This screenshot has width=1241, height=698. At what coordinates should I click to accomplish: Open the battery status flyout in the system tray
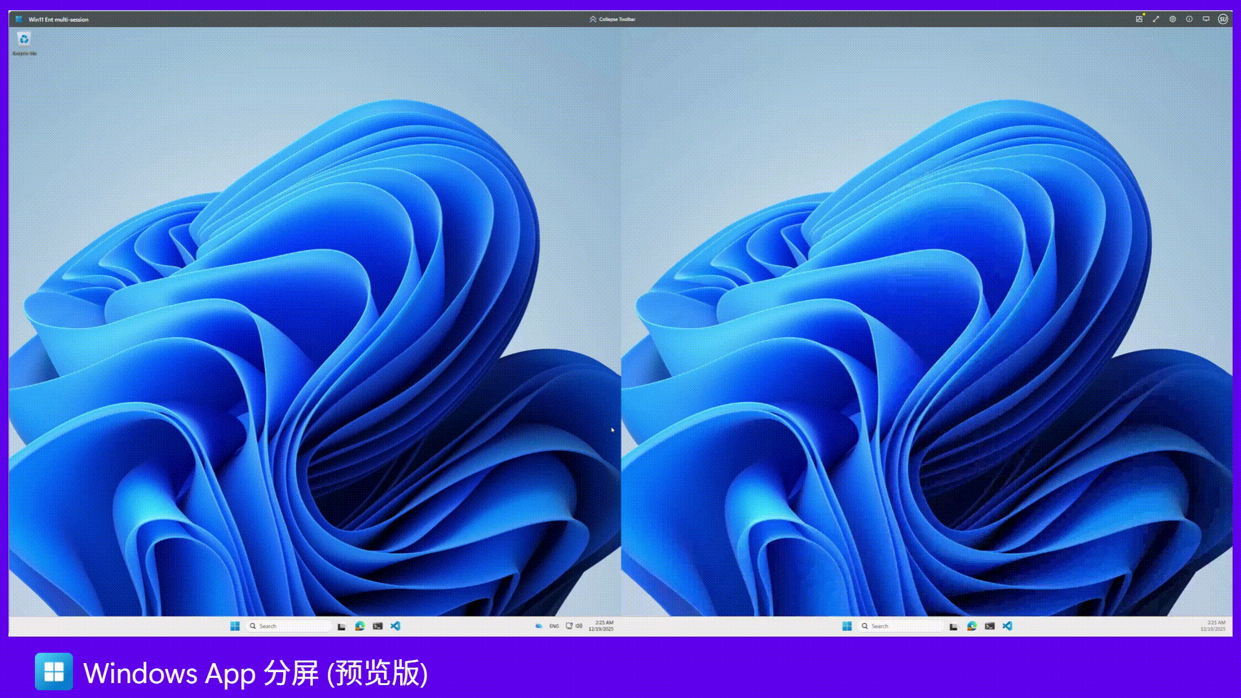[568, 626]
